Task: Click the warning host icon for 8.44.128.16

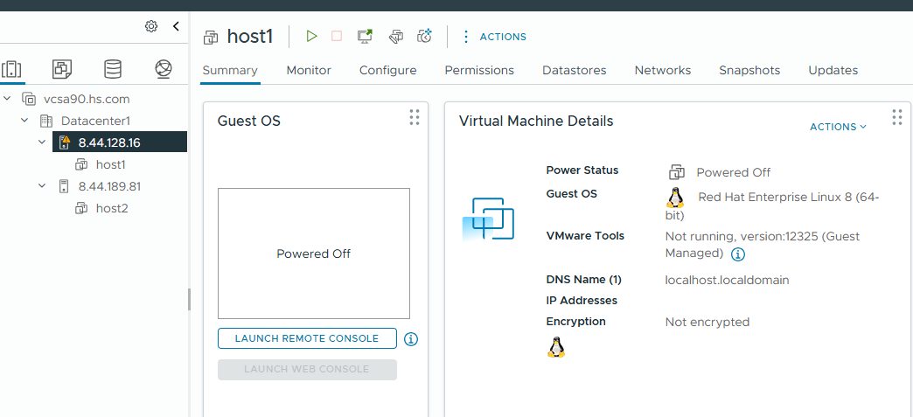Action: tap(64, 142)
